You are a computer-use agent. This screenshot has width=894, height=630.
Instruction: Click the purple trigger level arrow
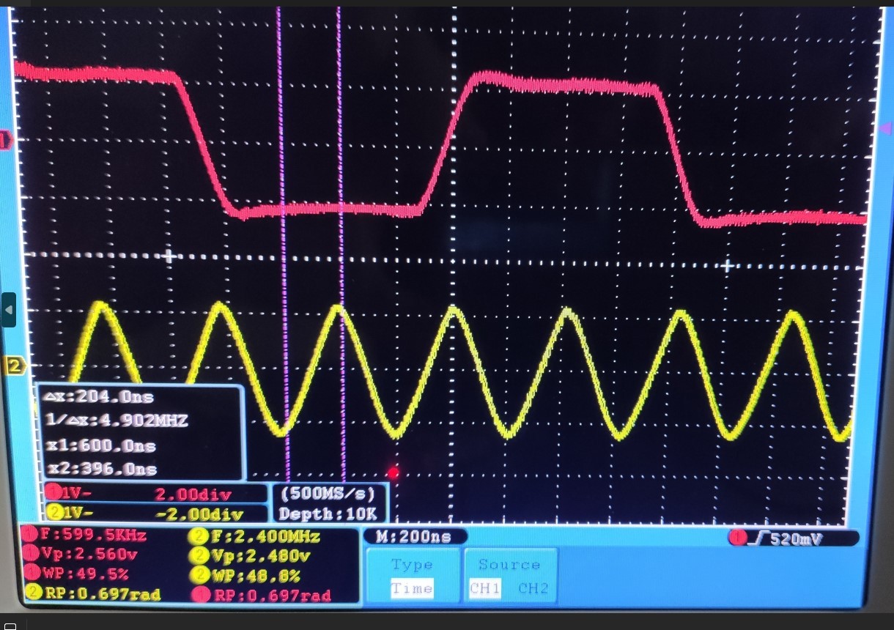pos(884,129)
